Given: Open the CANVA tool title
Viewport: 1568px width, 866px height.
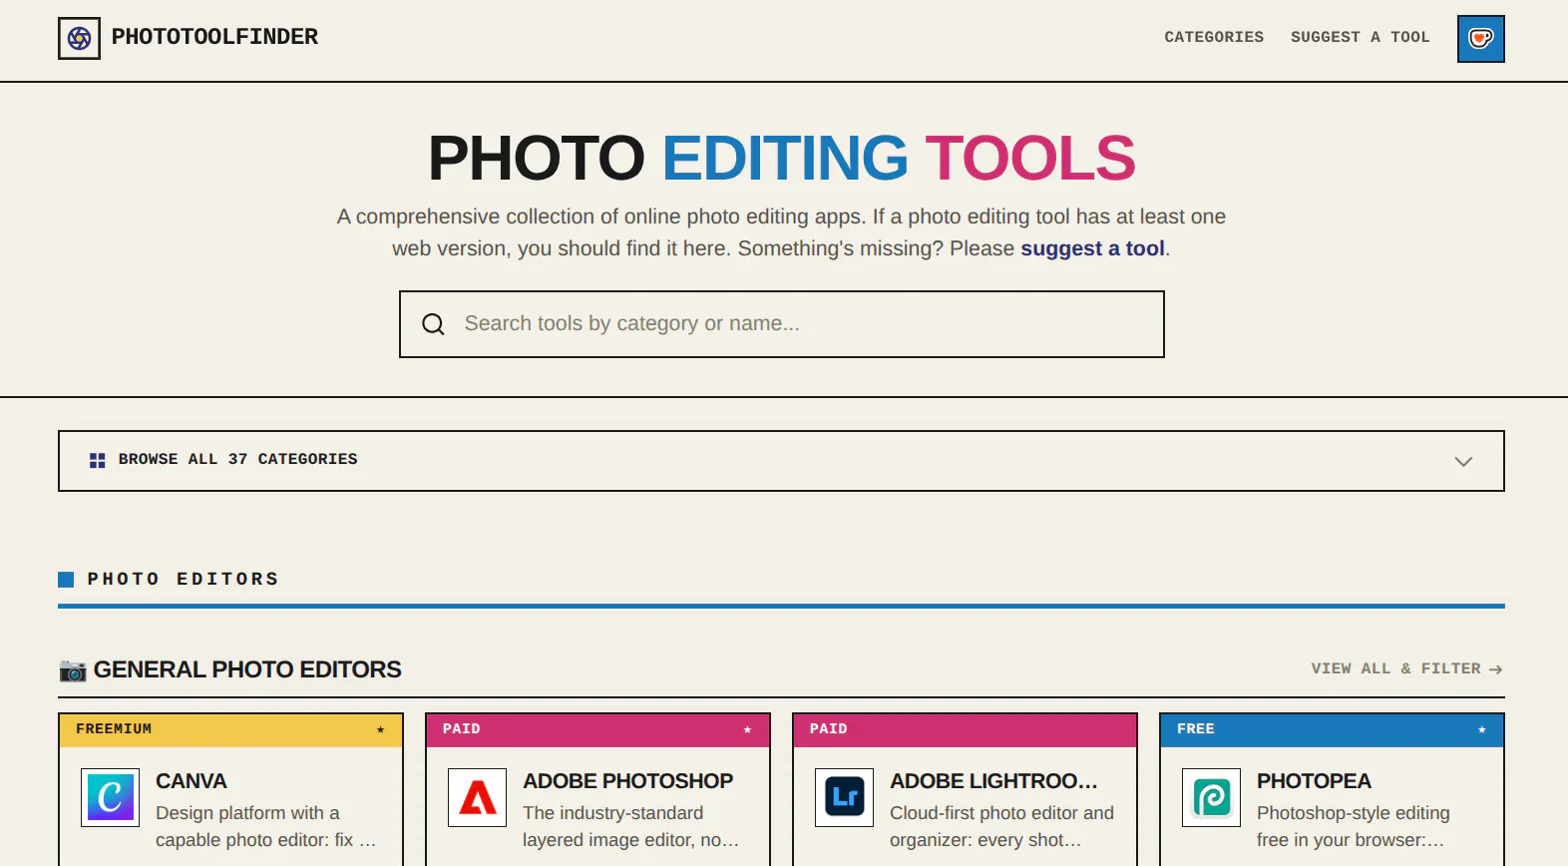Looking at the screenshot, I should coord(191,781).
